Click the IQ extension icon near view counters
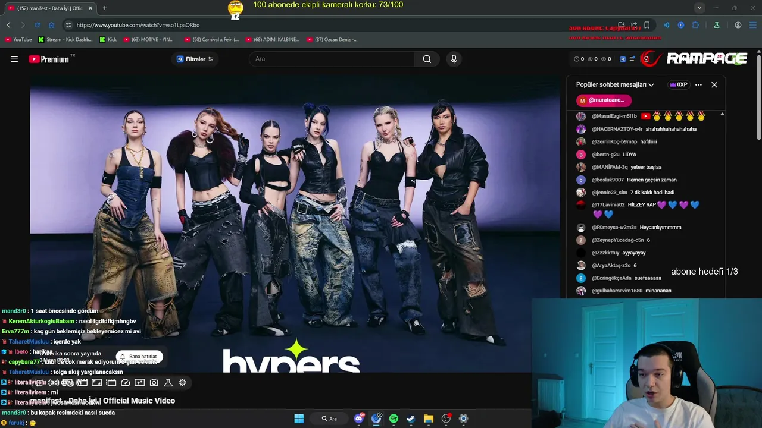This screenshot has height=428, width=762. click(x=623, y=59)
